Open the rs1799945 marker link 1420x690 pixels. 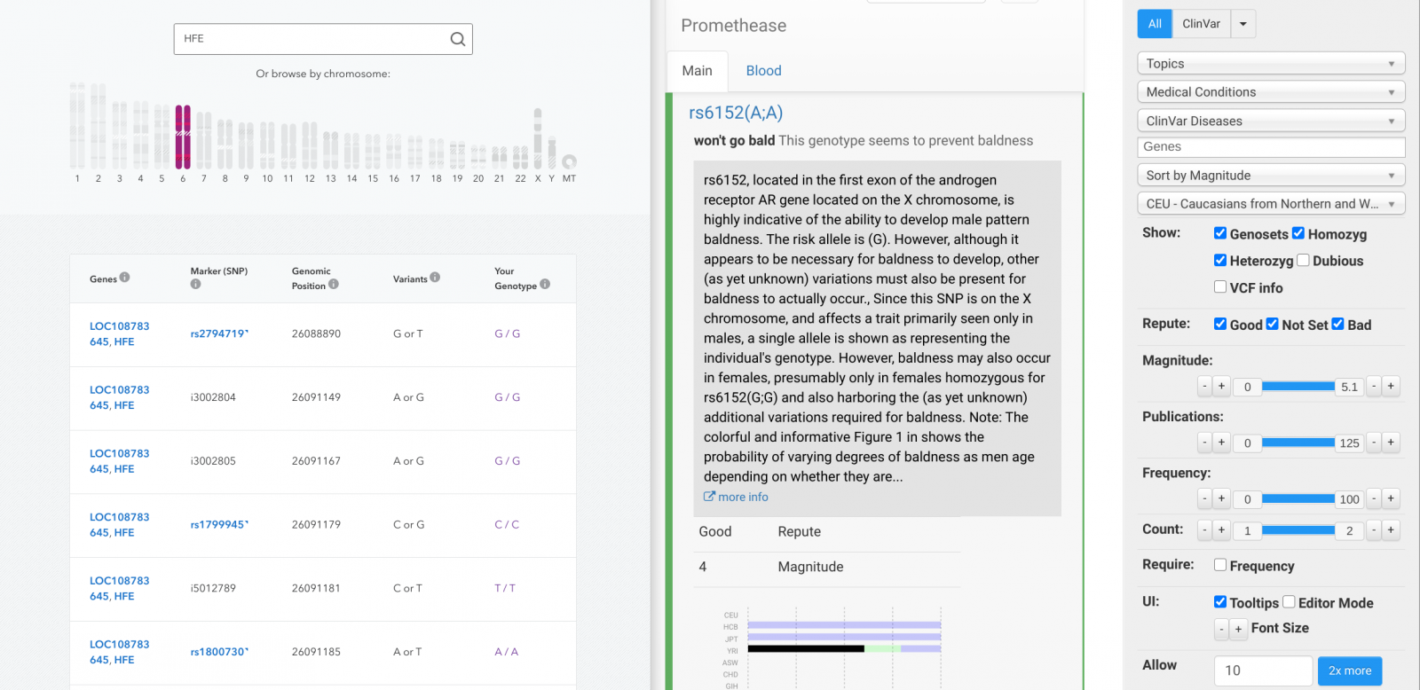[219, 525]
